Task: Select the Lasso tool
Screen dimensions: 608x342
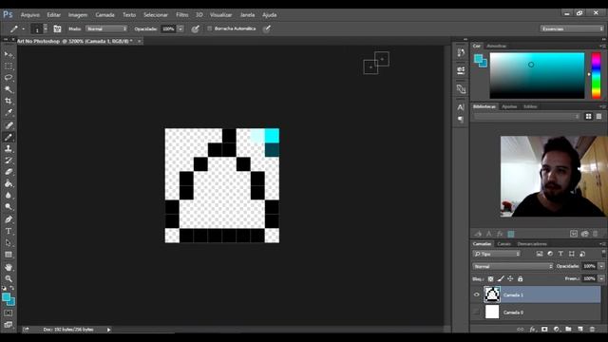Action: tap(9, 78)
